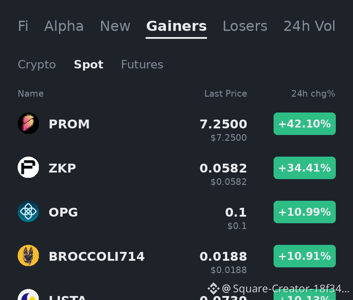Open the 24h Vol tab
The width and height of the screenshot is (353, 300).
(309, 26)
